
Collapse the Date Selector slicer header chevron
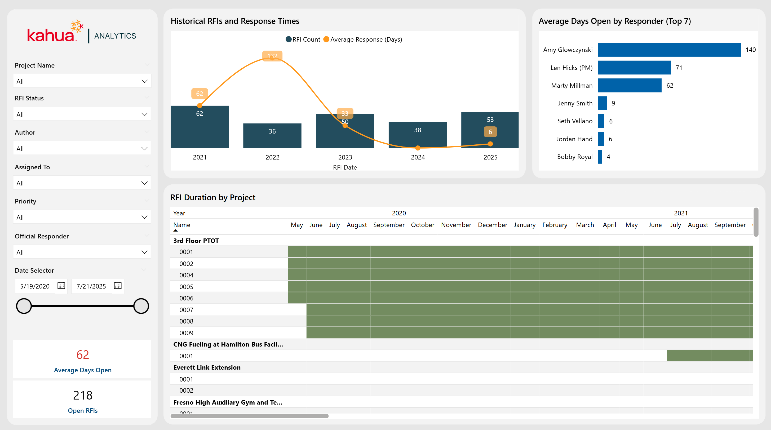[x=144, y=270]
